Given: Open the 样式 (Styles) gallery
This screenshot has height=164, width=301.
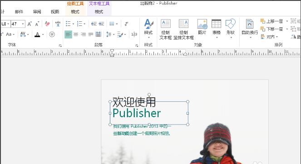Looking at the screenshot, I should pos(148,28).
